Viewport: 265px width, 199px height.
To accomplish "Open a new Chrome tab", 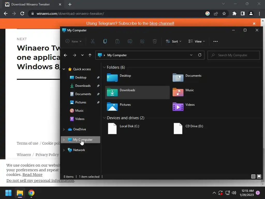I will (70, 4).
